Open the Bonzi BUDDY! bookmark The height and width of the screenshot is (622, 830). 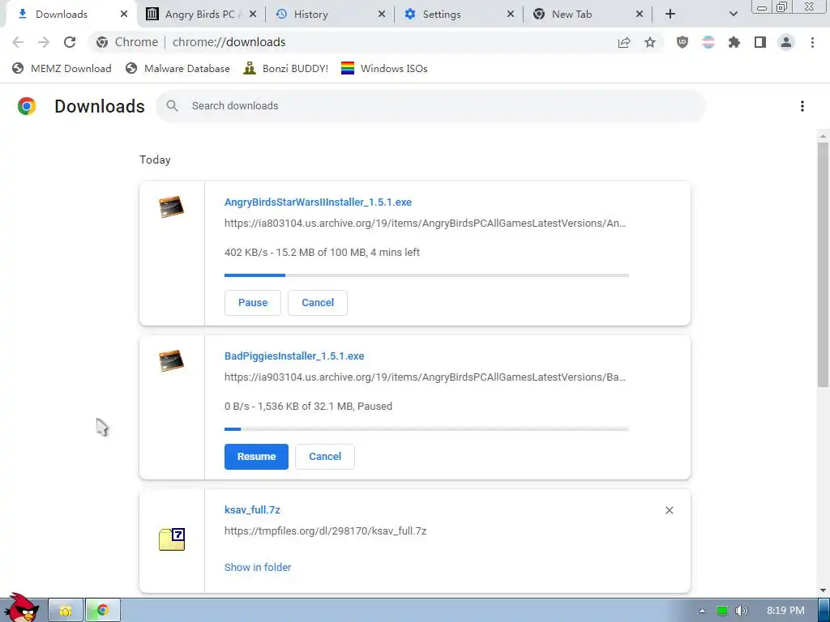click(x=286, y=68)
